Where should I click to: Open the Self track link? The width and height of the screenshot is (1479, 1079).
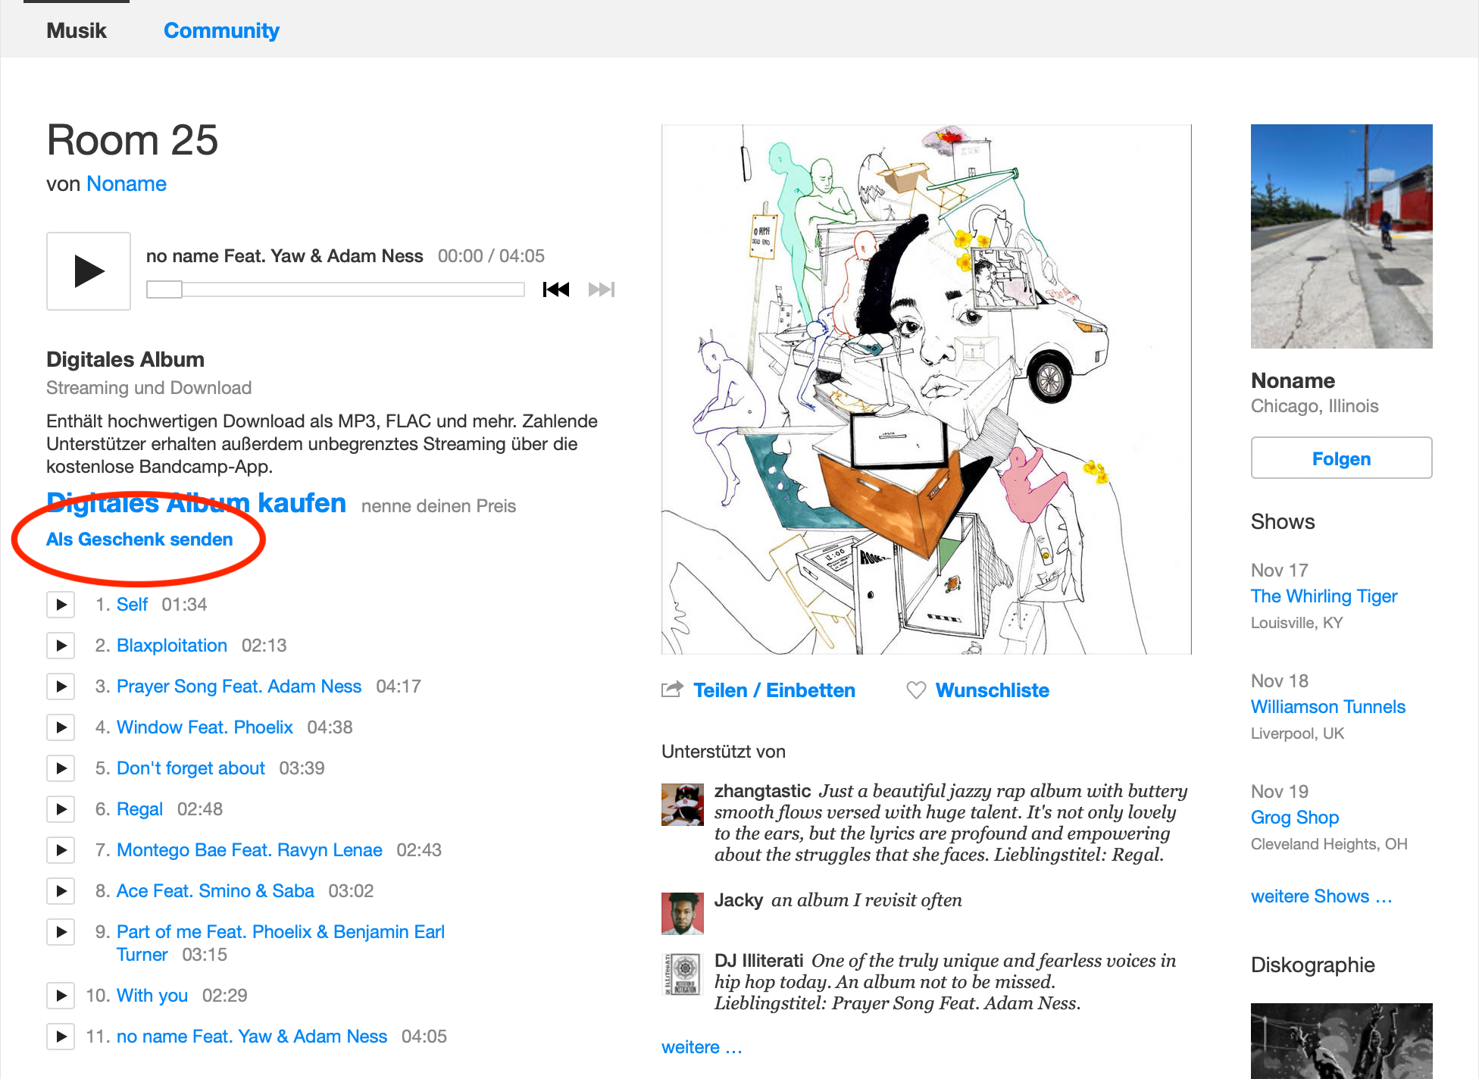click(132, 605)
